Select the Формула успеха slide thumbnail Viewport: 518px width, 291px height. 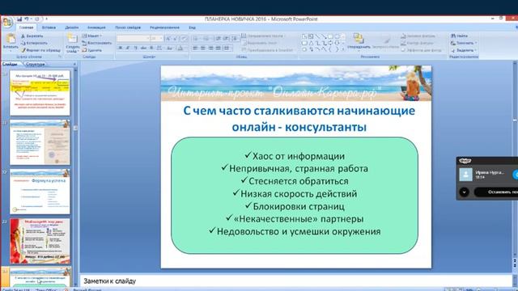[x=40, y=192]
